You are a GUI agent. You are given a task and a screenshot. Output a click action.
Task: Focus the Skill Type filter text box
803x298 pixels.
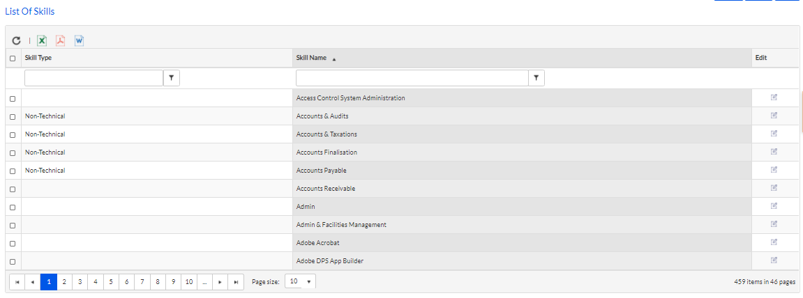click(x=93, y=78)
